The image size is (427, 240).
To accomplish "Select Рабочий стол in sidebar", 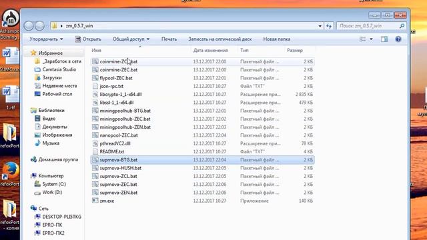I will point(57,94).
